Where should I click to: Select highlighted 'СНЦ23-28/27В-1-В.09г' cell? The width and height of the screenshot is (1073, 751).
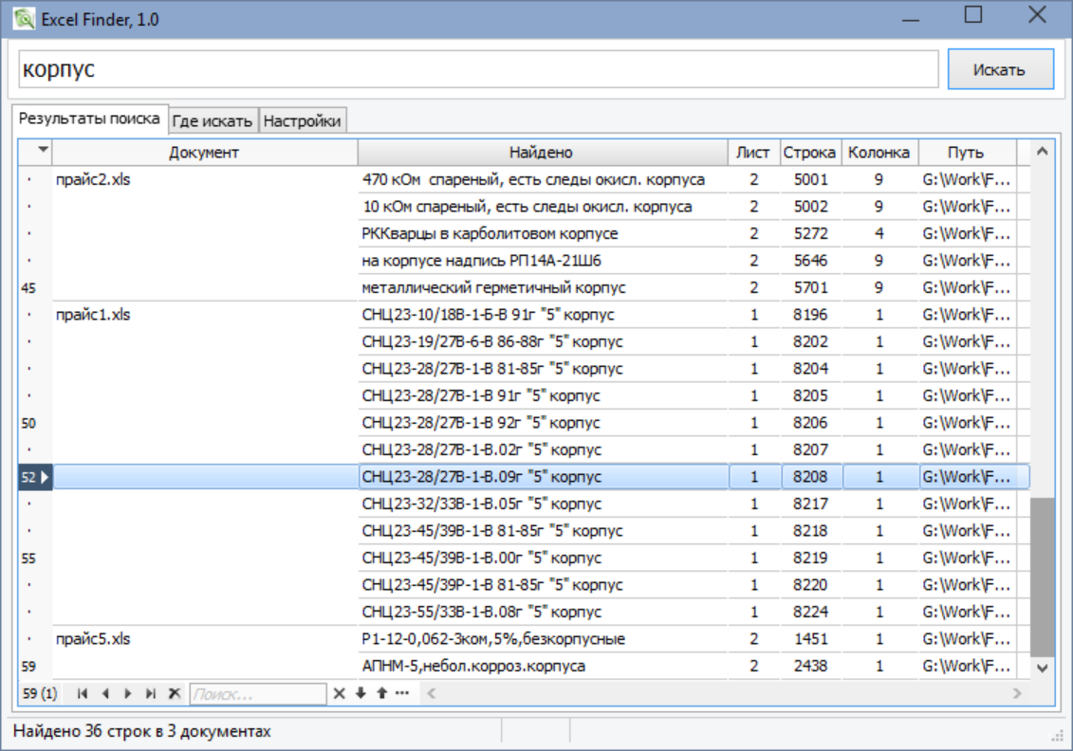point(543,477)
